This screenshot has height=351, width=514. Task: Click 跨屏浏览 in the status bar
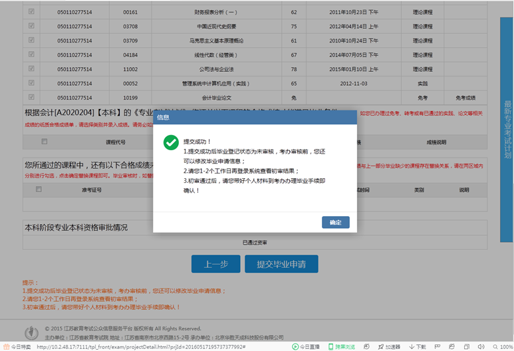(343, 346)
